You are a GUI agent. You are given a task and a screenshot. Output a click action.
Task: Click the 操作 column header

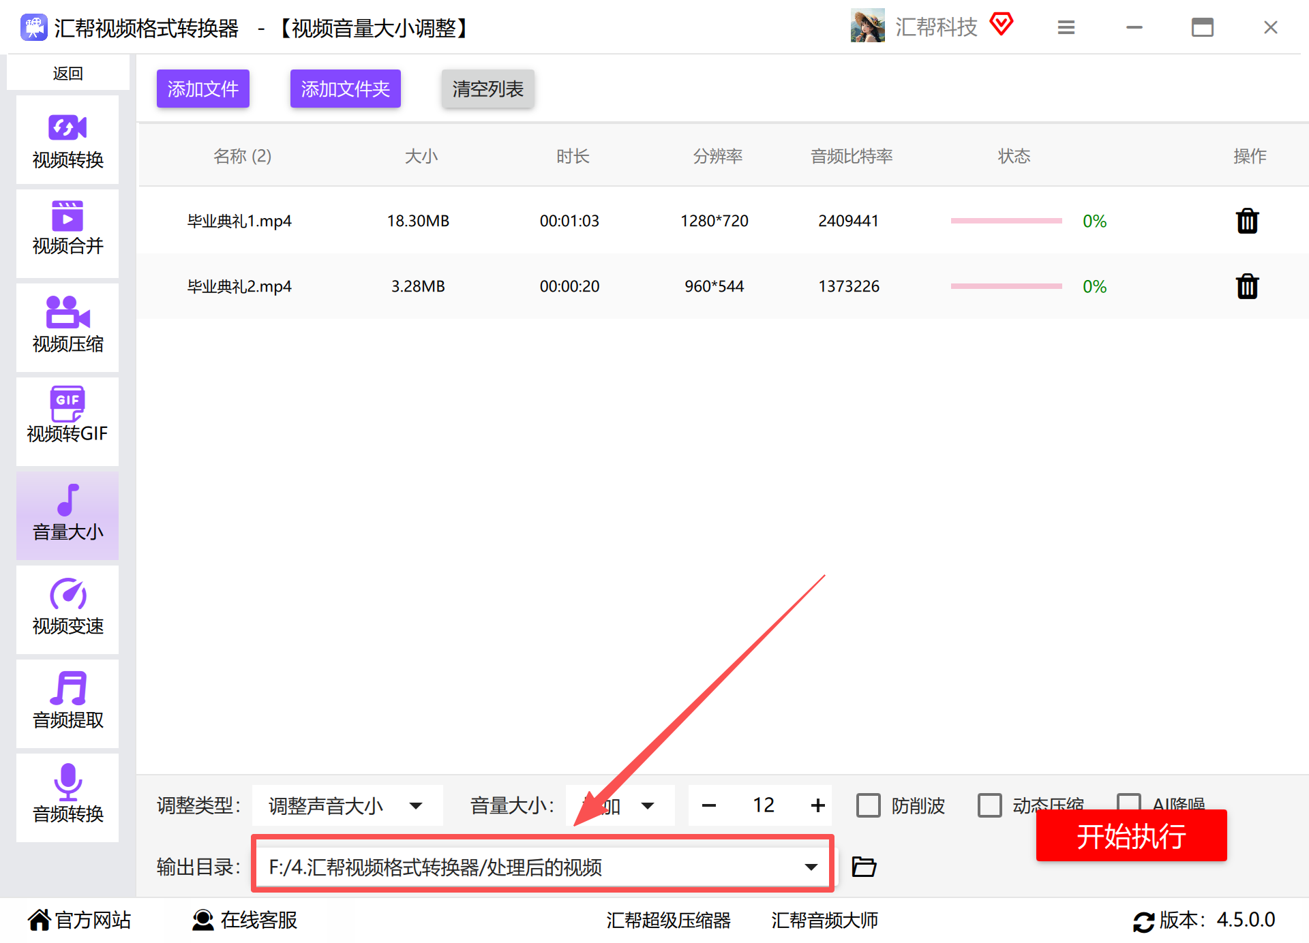pos(1250,156)
